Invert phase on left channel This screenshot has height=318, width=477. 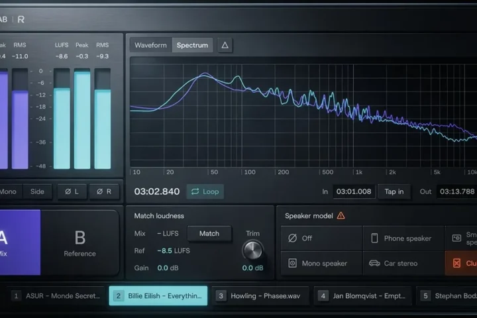tap(72, 191)
